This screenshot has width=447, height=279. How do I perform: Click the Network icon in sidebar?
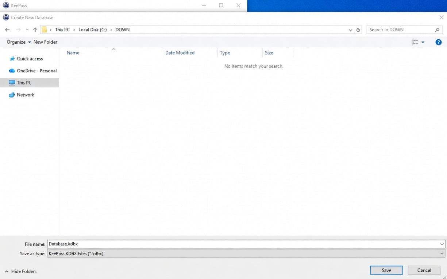(x=12, y=95)
